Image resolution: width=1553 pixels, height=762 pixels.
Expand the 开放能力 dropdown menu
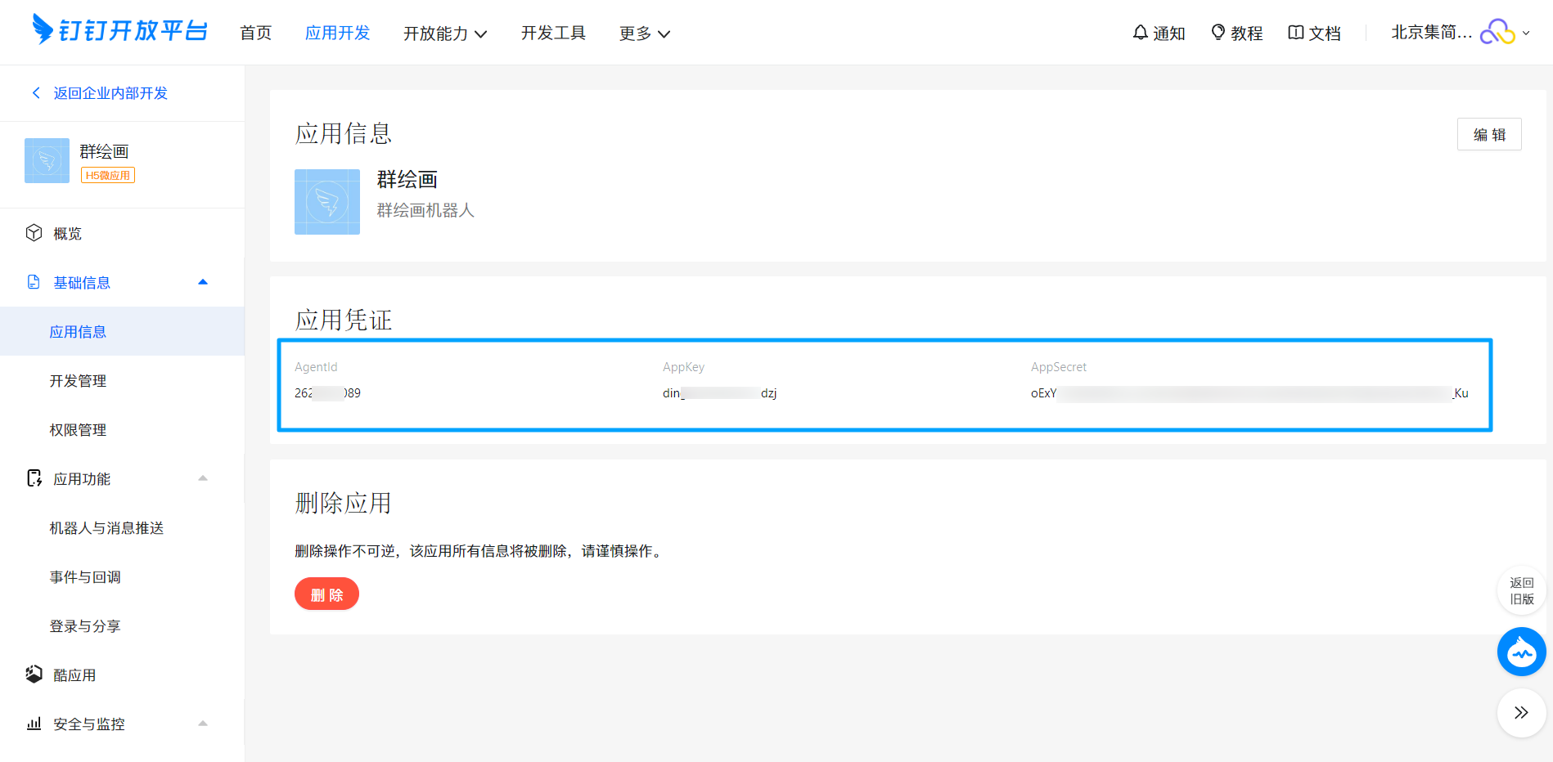point(445,33)
